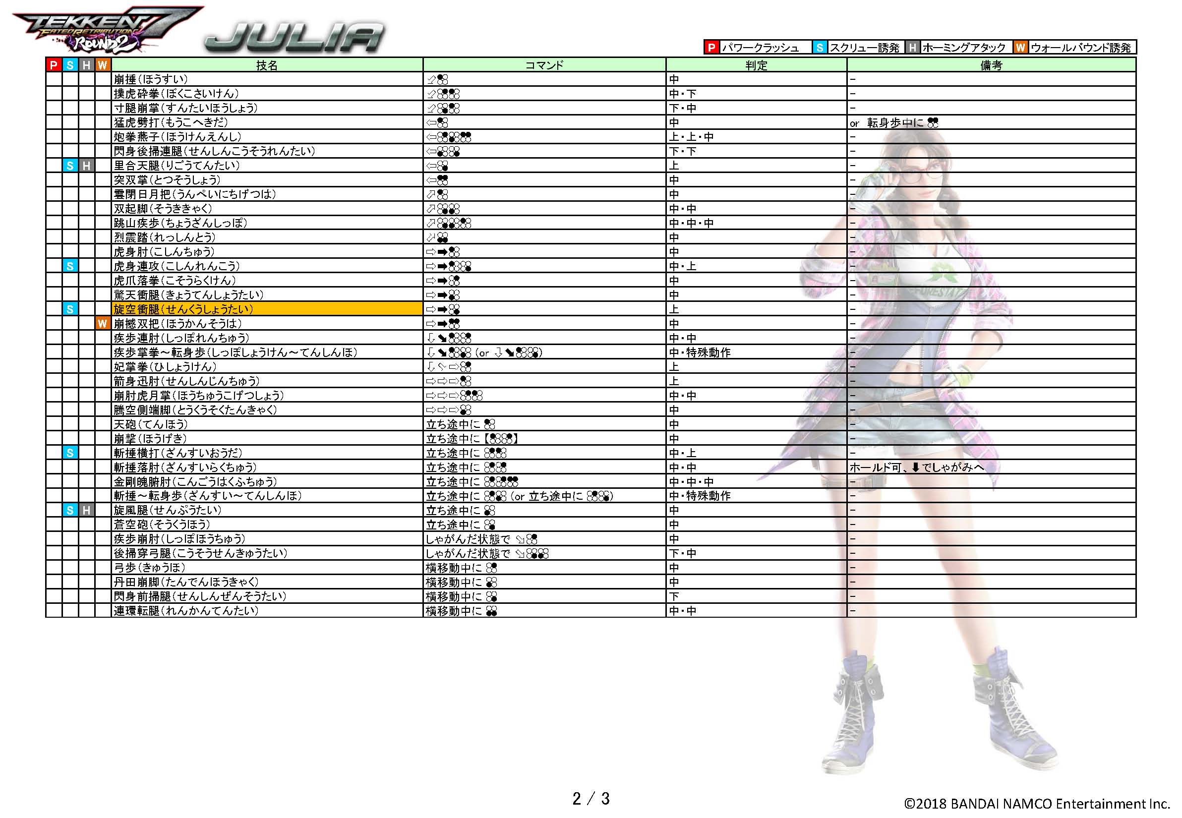Click the S icon in the 斬捶横打 row
Viewport: 1182px width, 818px height.
pyautogui.click(x=70, y=453)
